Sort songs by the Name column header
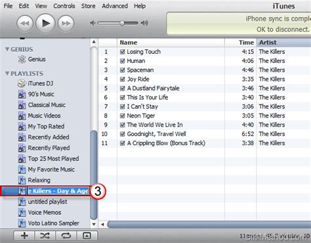311x243 pixels. 171,43
